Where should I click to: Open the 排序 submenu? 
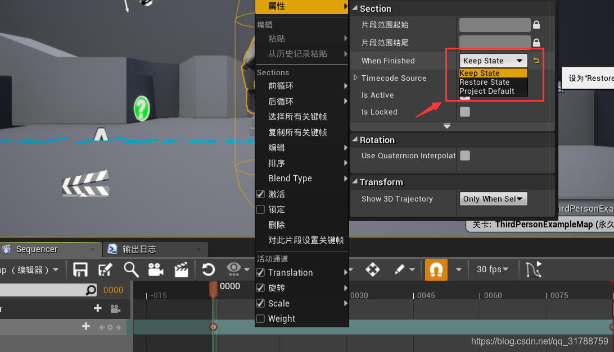click(x=301, y=163)
